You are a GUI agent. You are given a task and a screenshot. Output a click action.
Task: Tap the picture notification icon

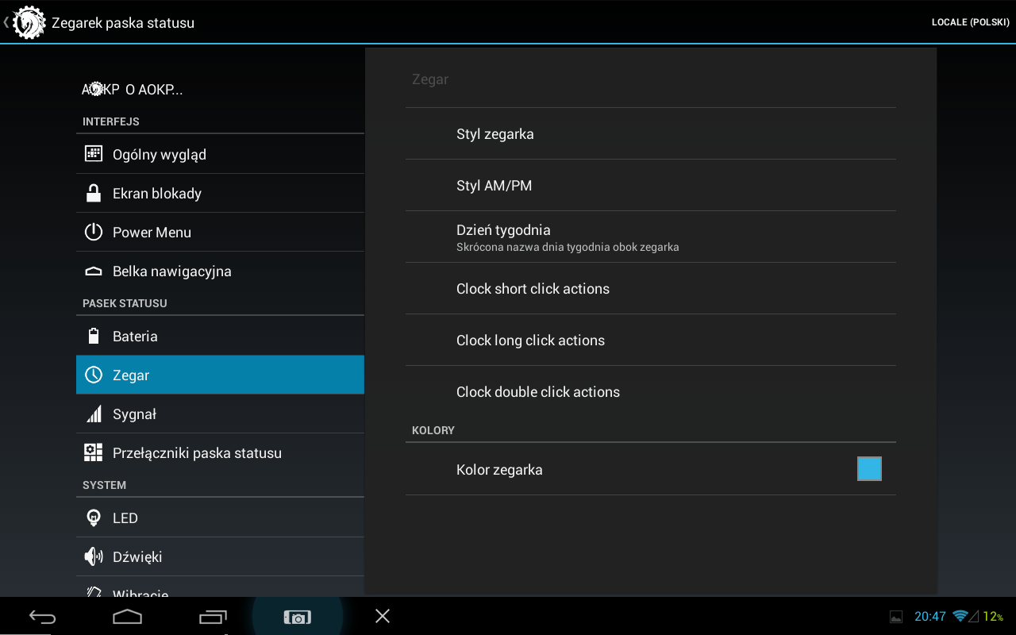click(896, 617)
